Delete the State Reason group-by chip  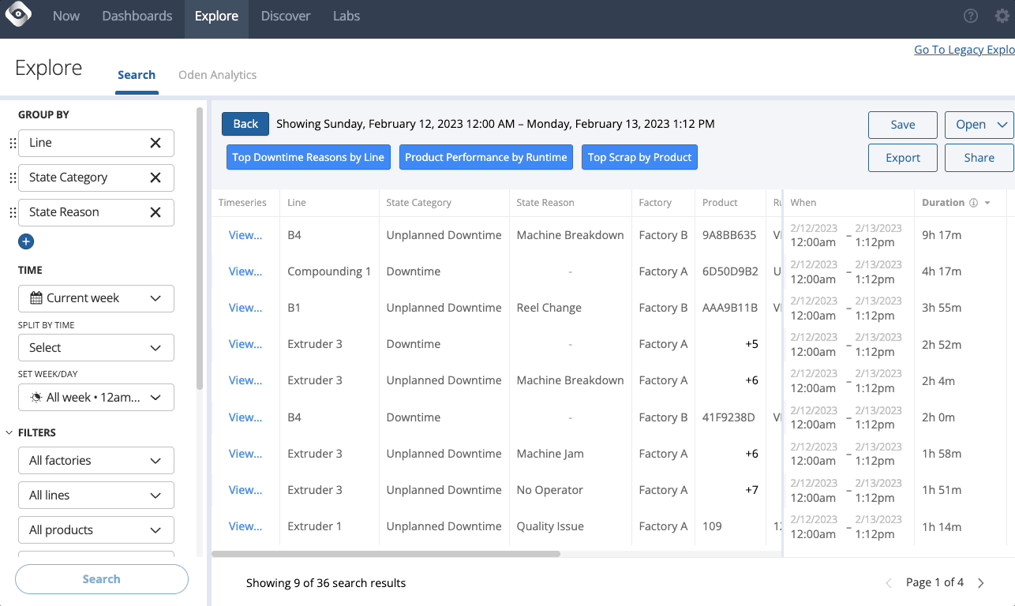coord(155,212)
